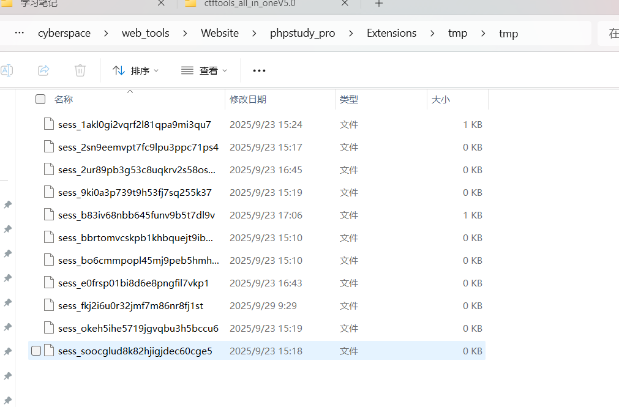The image size is (619, 407).
Task: Click the Share toolbar icon
Action: 43,70
